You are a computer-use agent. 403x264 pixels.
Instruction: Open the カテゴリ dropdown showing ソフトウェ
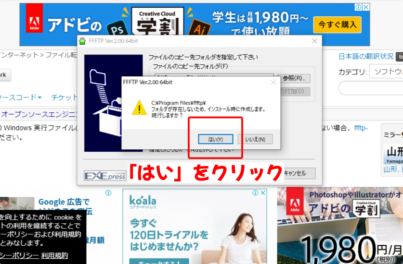386,71
